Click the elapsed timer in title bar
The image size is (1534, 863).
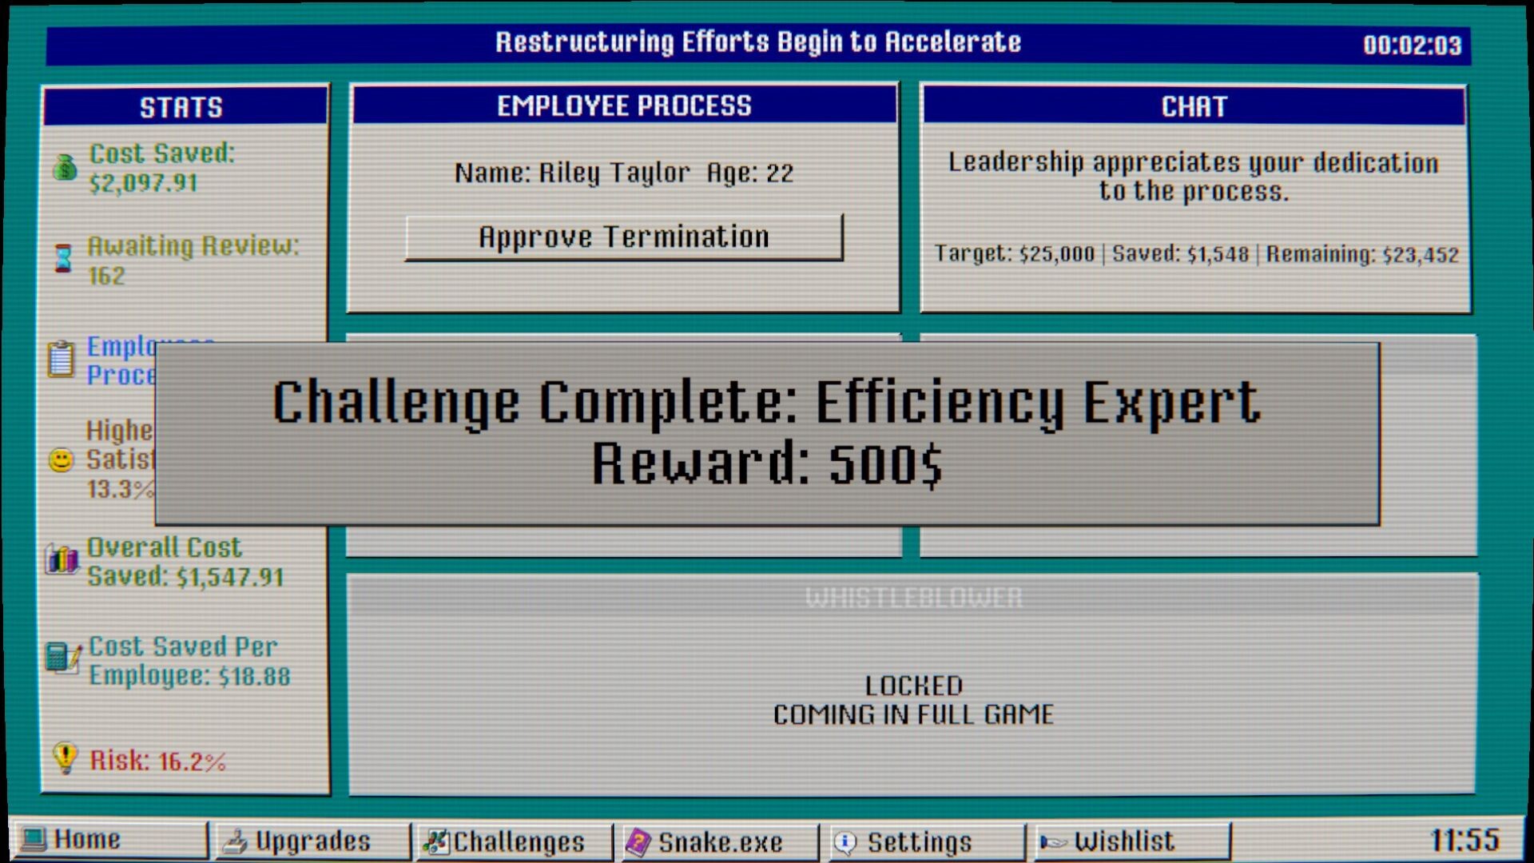[x=1412, y=45]
